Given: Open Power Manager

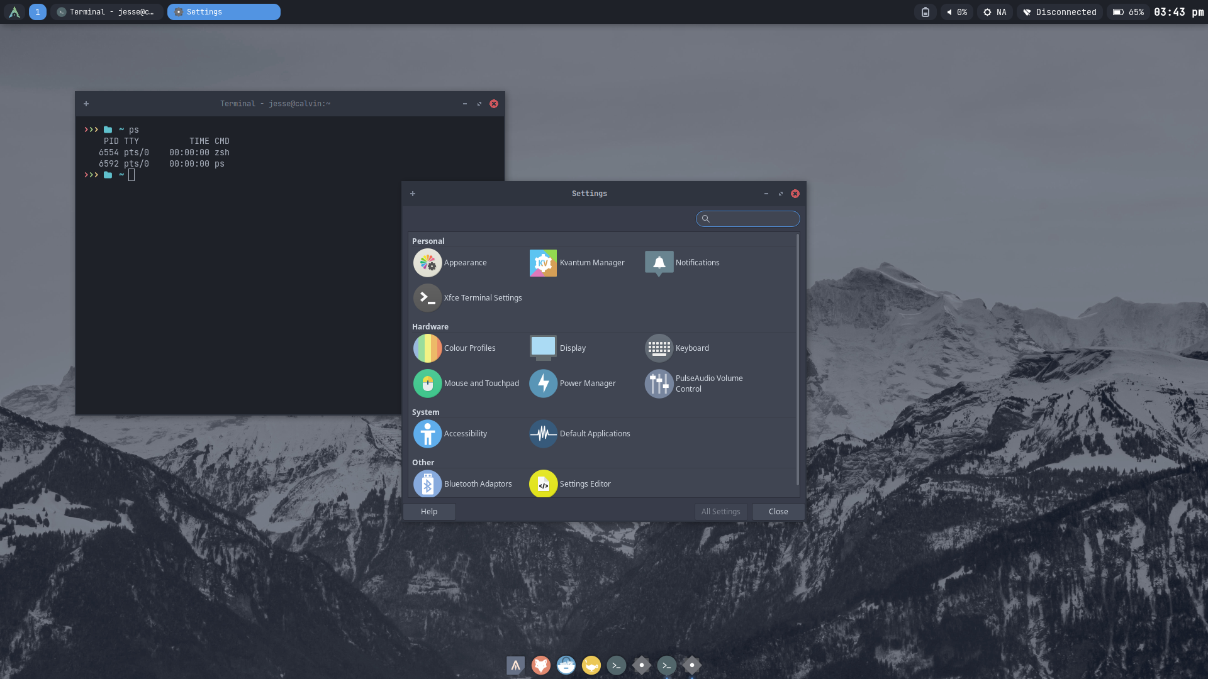Looking at the screenshot, I should point(573,384).
